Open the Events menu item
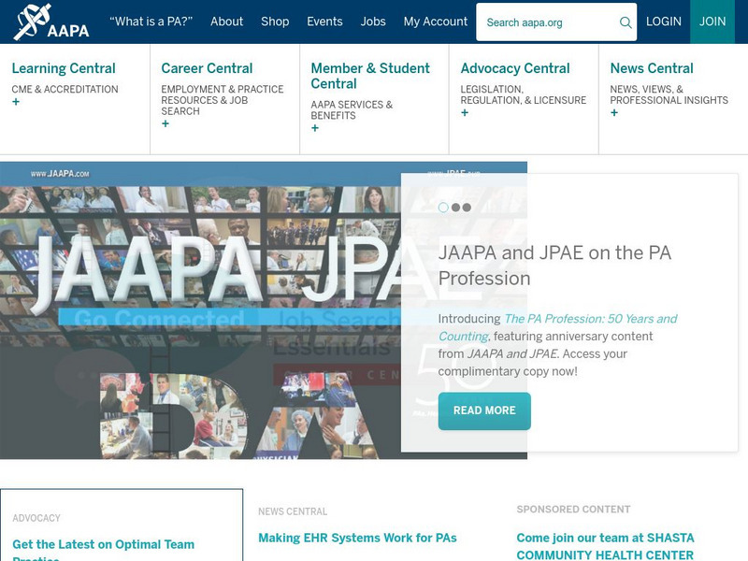The width and height of the screenshot is (748, 561). point(324,22)
